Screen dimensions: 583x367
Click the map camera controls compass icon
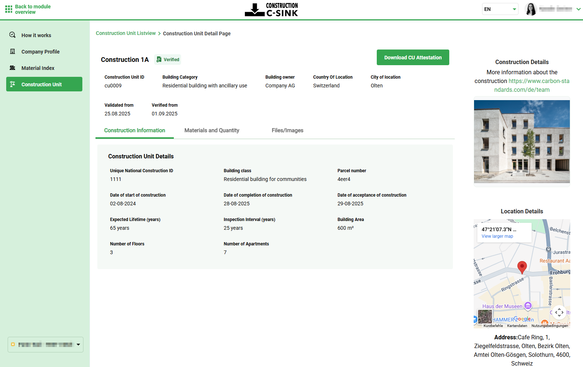[x=559, y=312]
